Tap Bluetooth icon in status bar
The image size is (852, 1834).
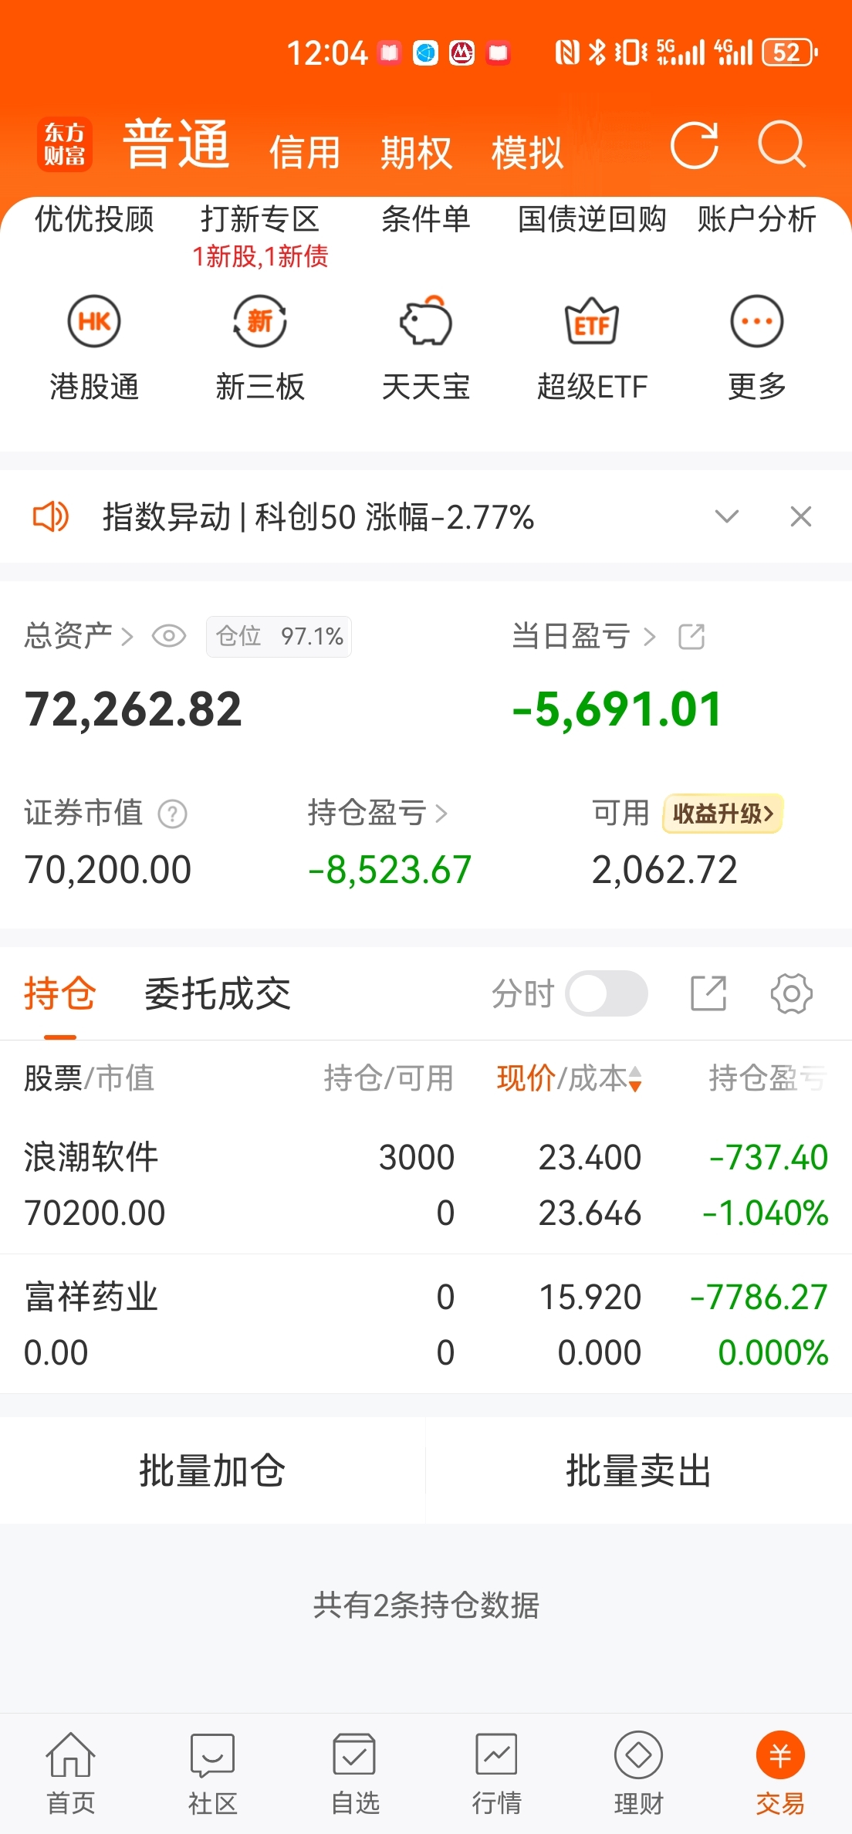click(597, 52)
